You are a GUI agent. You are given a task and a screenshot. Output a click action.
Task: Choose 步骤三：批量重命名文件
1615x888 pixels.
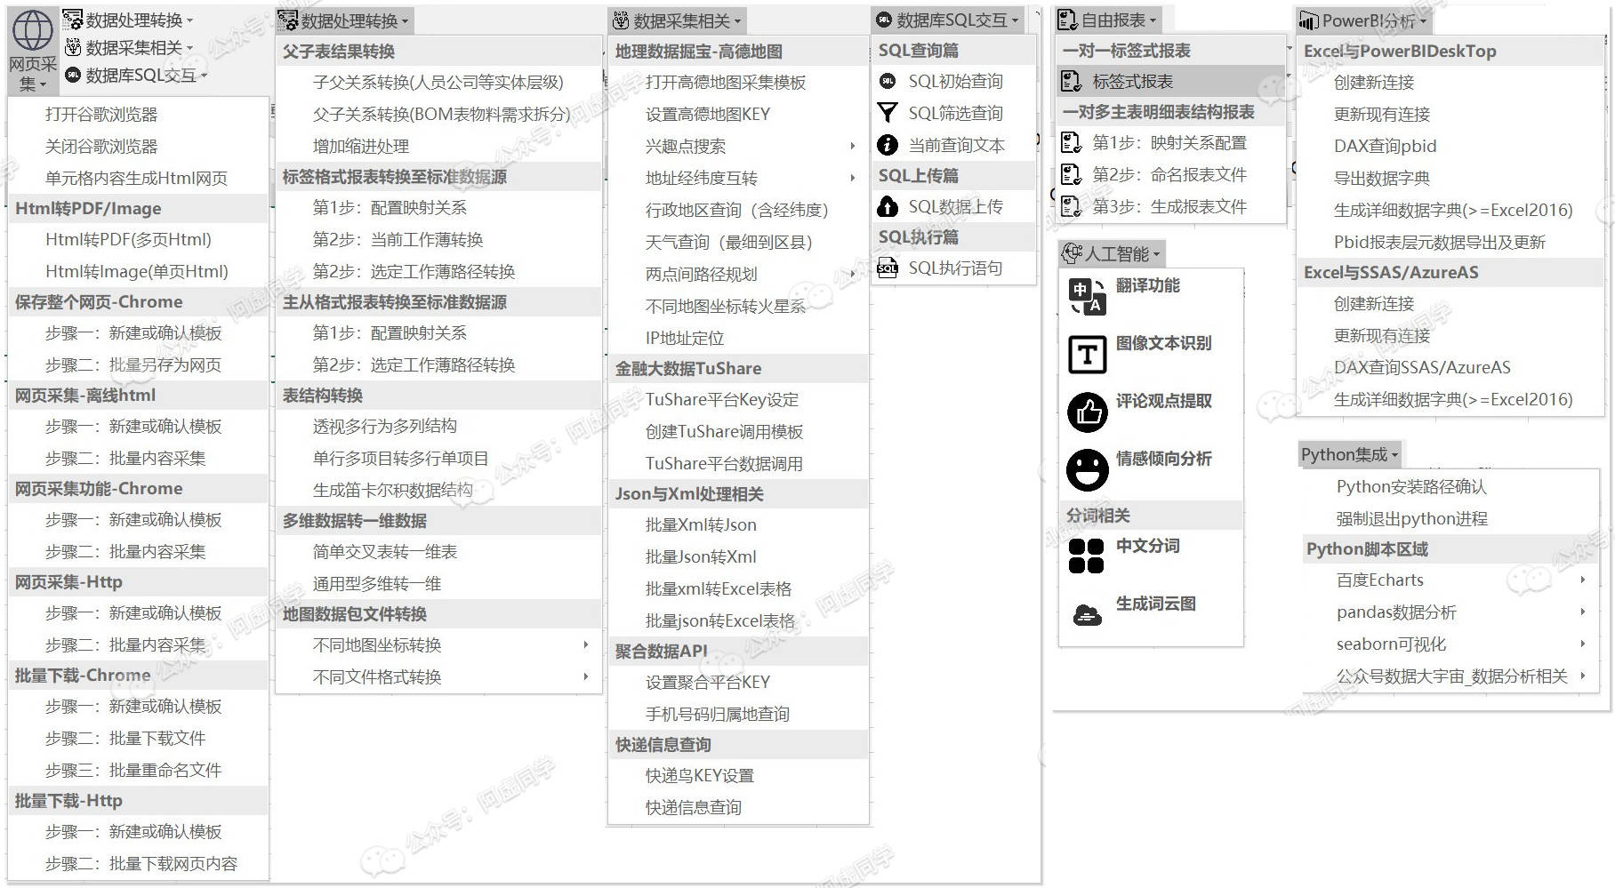138,770
